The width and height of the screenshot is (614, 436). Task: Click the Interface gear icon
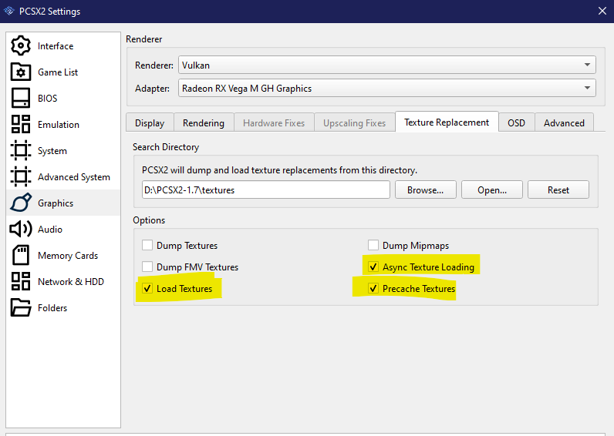coord(20,45)
